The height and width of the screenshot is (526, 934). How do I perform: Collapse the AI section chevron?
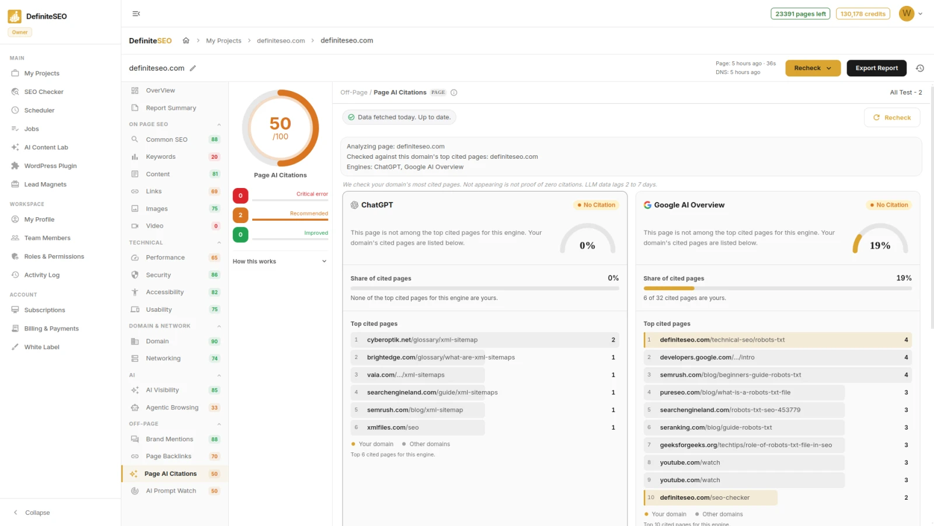tap(219, 375)
